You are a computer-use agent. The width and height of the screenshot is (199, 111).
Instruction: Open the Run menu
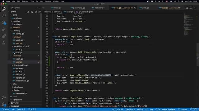click(41, 1)
